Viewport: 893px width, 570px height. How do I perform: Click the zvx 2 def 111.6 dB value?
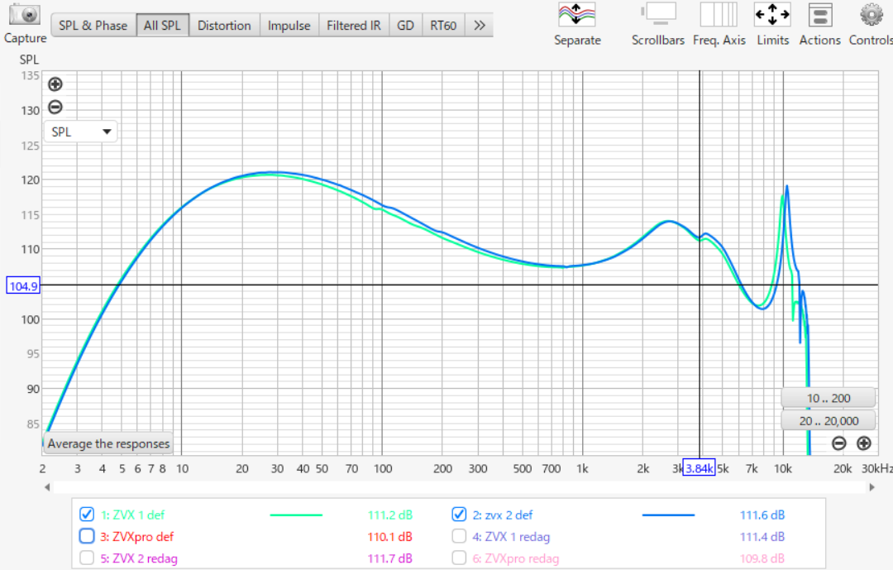[x=762, y=515]
